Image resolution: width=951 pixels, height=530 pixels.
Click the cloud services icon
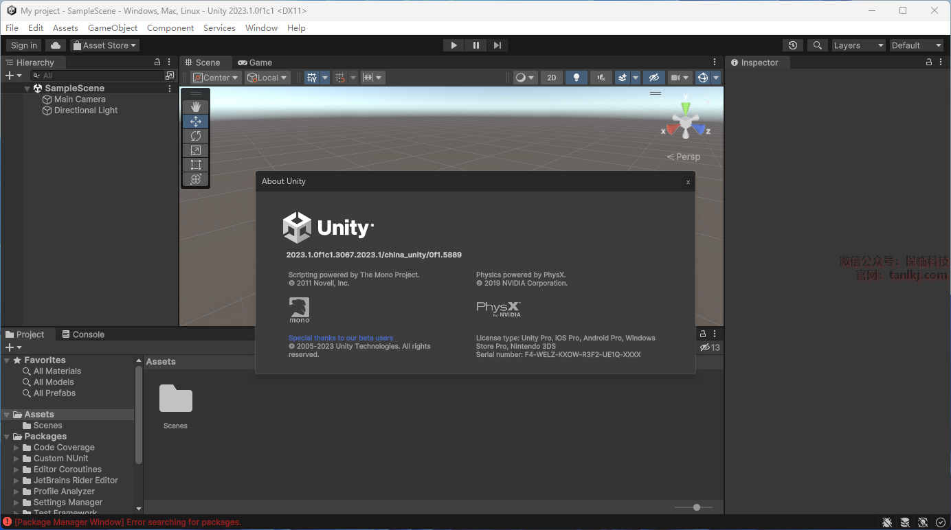56,45
